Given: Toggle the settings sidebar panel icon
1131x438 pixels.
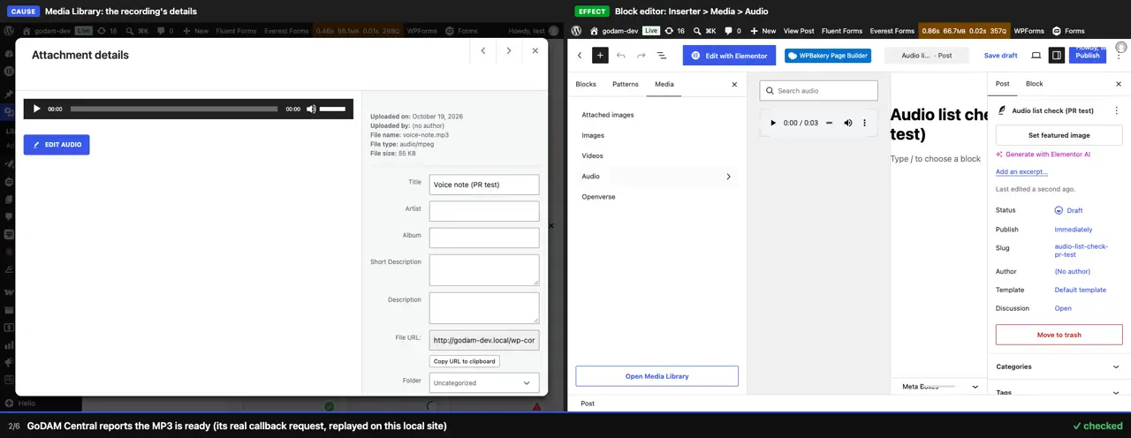Looking at the screenshot, I should click(x=1056, y=55).
